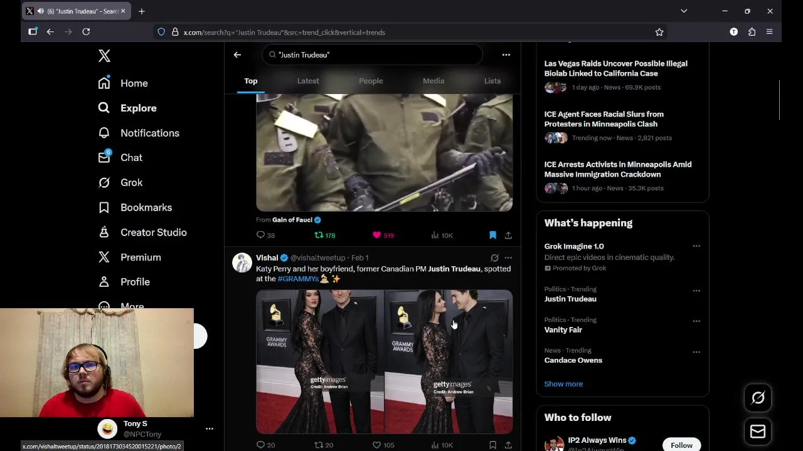Open floating Messages envelope button
803x451 pixels.
pos(758,432)
